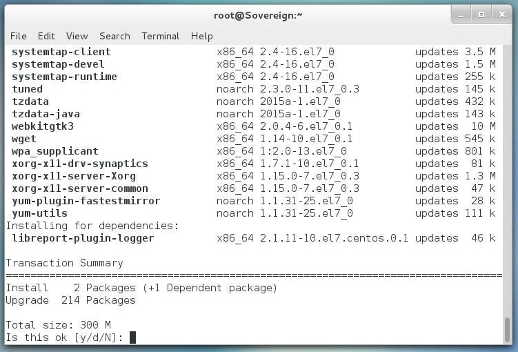The width and height of the screenshot is (518, 352).
Task: Open the Help menu
Action: coord(201,36)
